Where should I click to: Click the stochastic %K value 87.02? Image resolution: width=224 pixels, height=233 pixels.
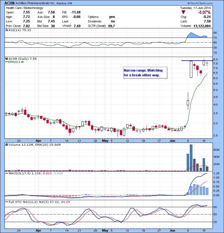(54, 202)
